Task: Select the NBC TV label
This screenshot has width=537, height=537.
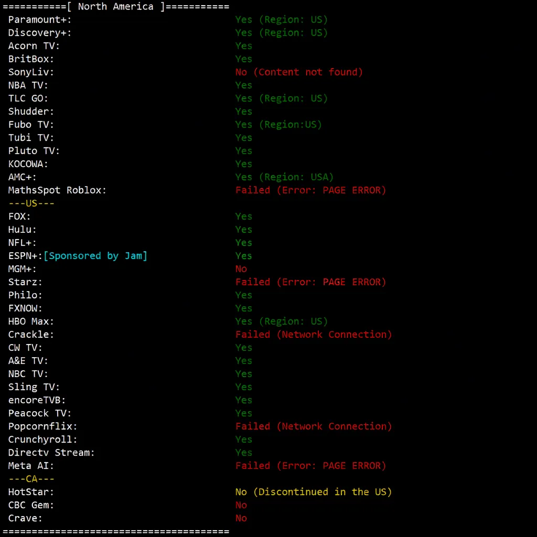Action: pyautogui.click(x=28, y=373)
